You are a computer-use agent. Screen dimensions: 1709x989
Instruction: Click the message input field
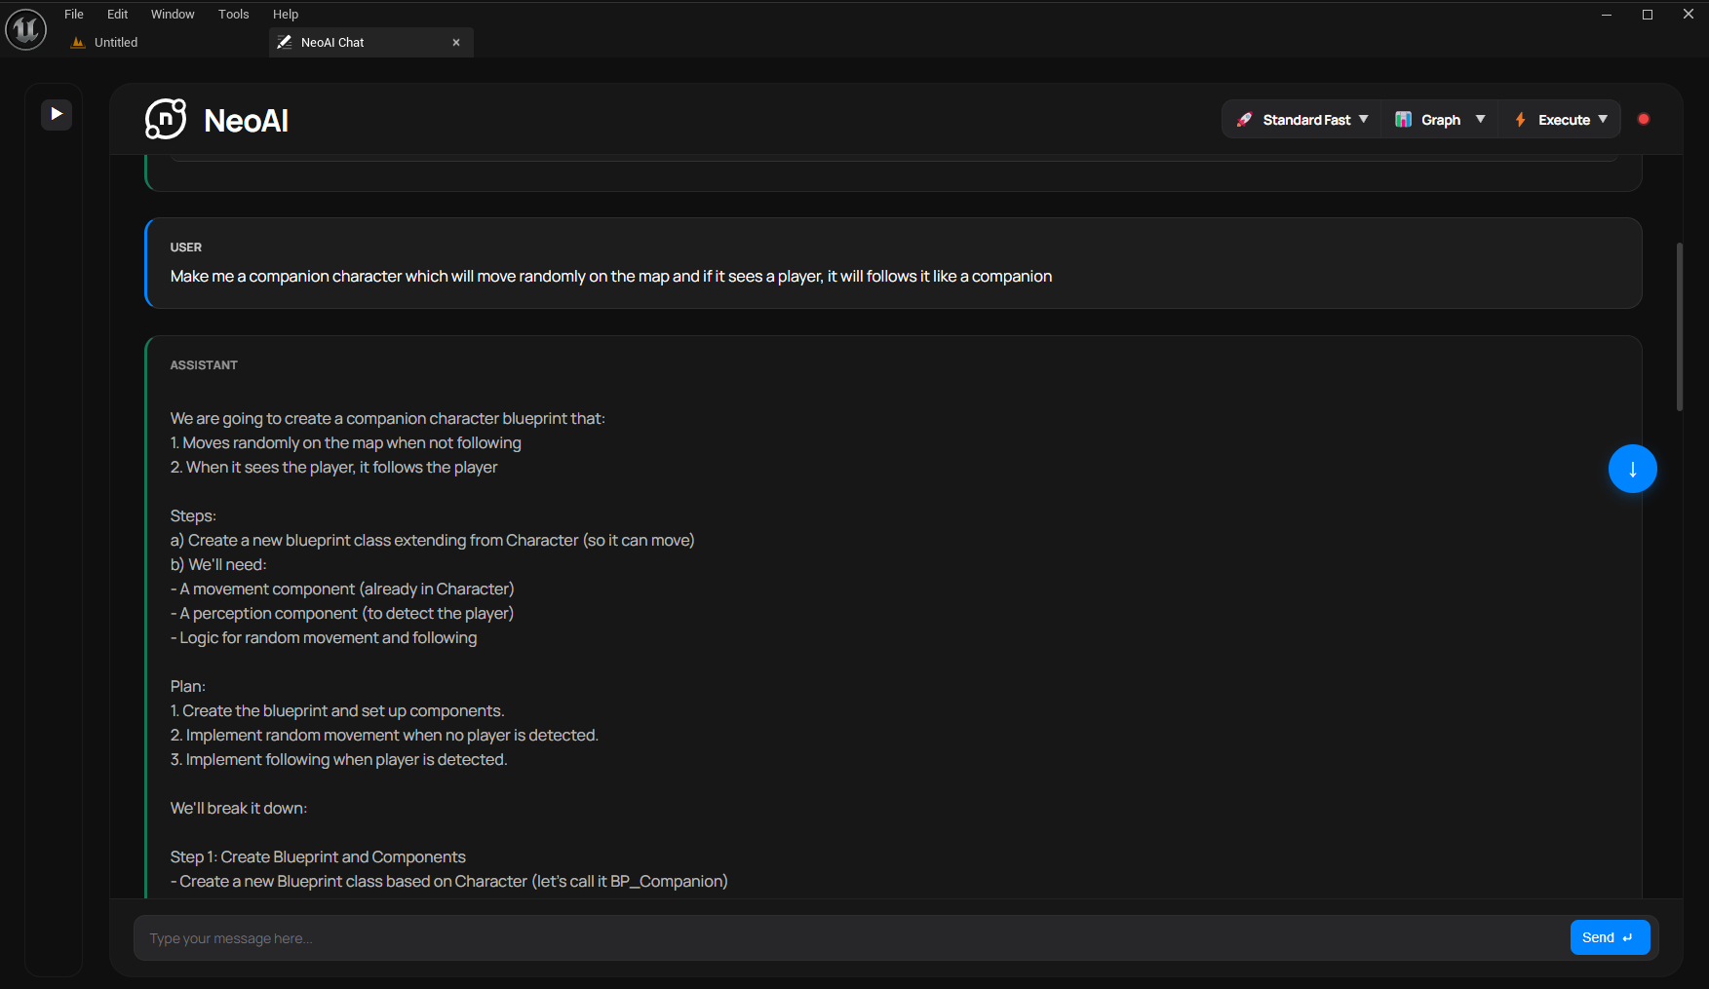coord(850,938)
